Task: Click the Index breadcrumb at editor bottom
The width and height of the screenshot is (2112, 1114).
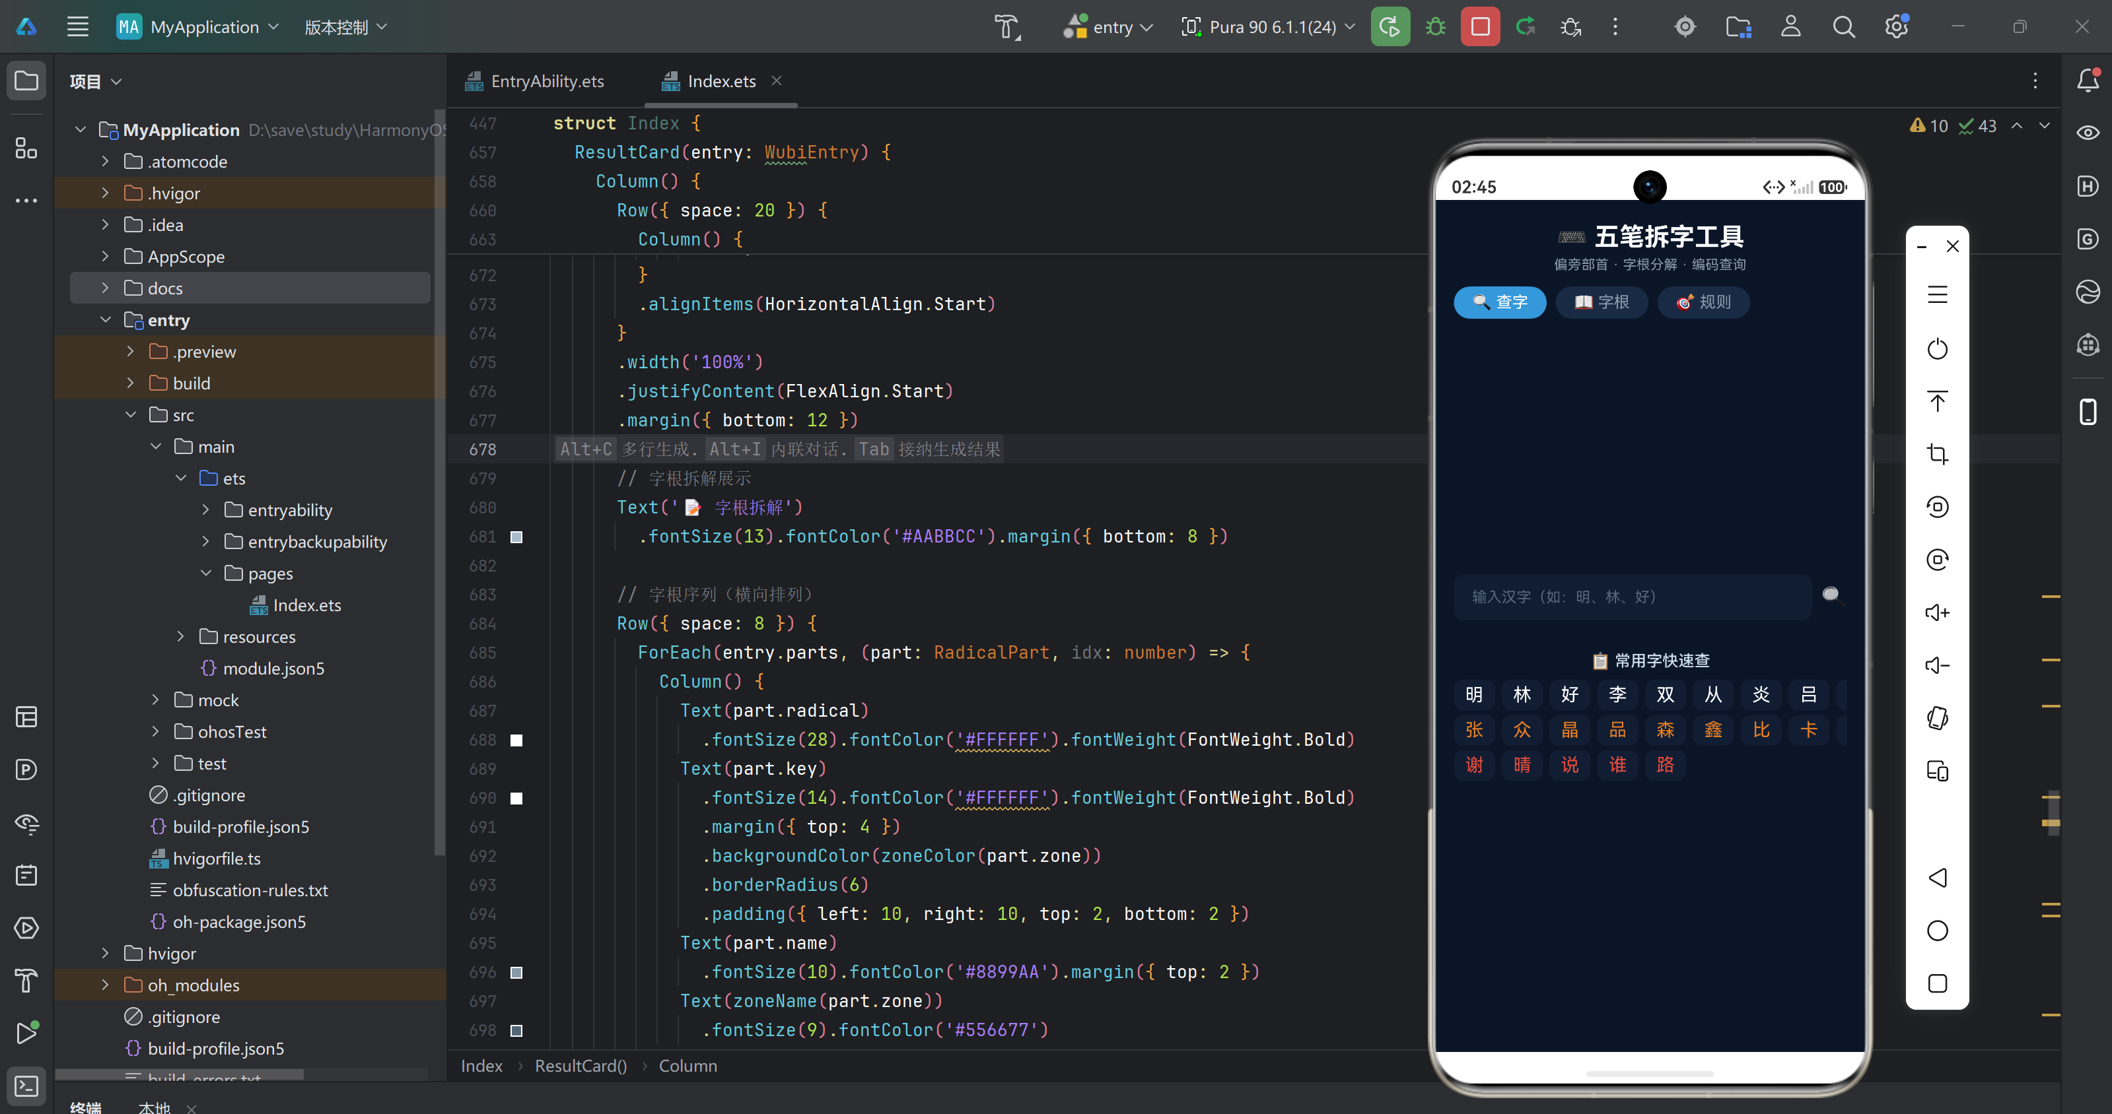Action: coord(481,1066)
